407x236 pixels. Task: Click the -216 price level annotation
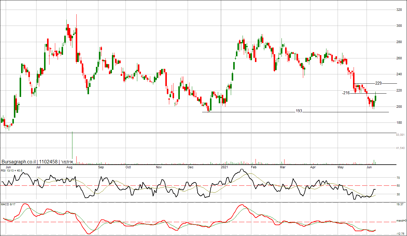pos(346,93)
